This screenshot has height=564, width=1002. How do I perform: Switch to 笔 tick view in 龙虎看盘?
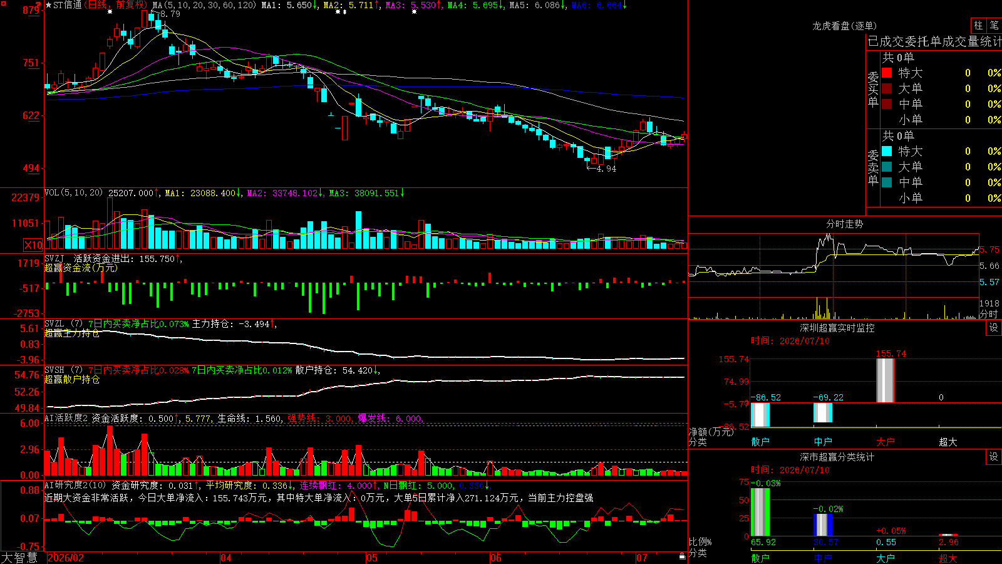[x=994, y=26]
